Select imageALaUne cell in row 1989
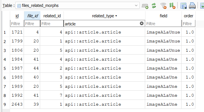Viewport: 204px width, 112px height. pyautogui.click(x=163, y=86)
